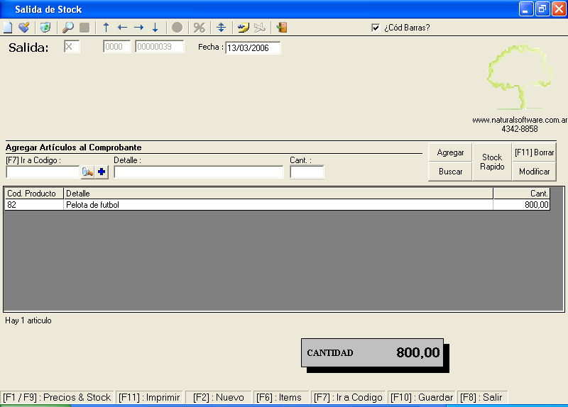The image size is (568, 407).
Task: Click the Hay 1 articulo status text
Action: 28,320
